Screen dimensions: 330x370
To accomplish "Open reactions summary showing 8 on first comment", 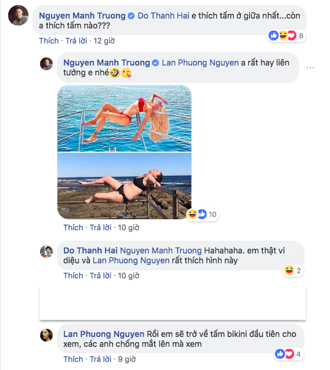I will [x=287, y=36].
